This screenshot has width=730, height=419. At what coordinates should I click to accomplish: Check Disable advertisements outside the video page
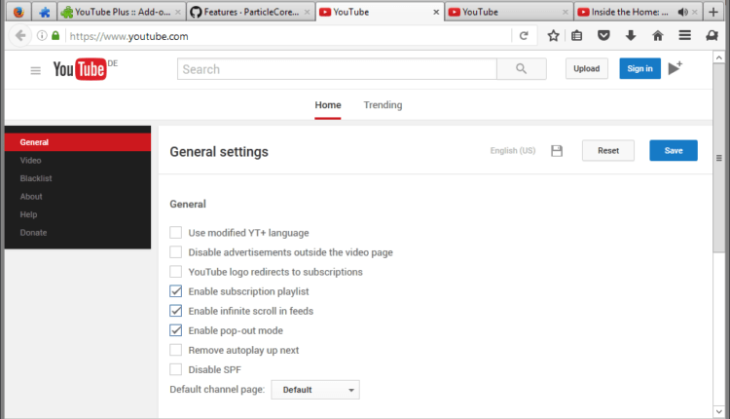[x=175, y=251]
